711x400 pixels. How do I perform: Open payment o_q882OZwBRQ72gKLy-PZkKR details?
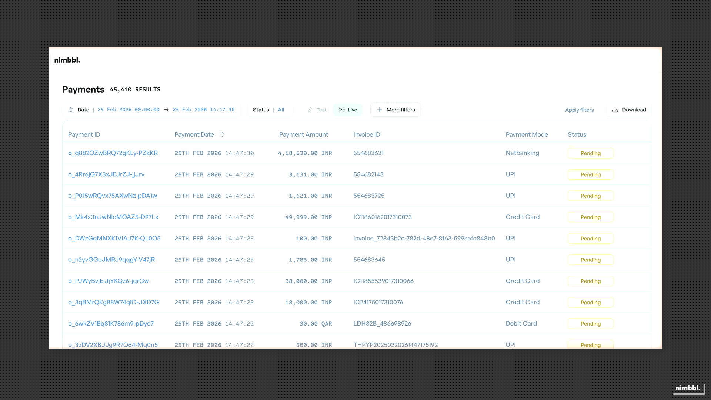point(113,153)
